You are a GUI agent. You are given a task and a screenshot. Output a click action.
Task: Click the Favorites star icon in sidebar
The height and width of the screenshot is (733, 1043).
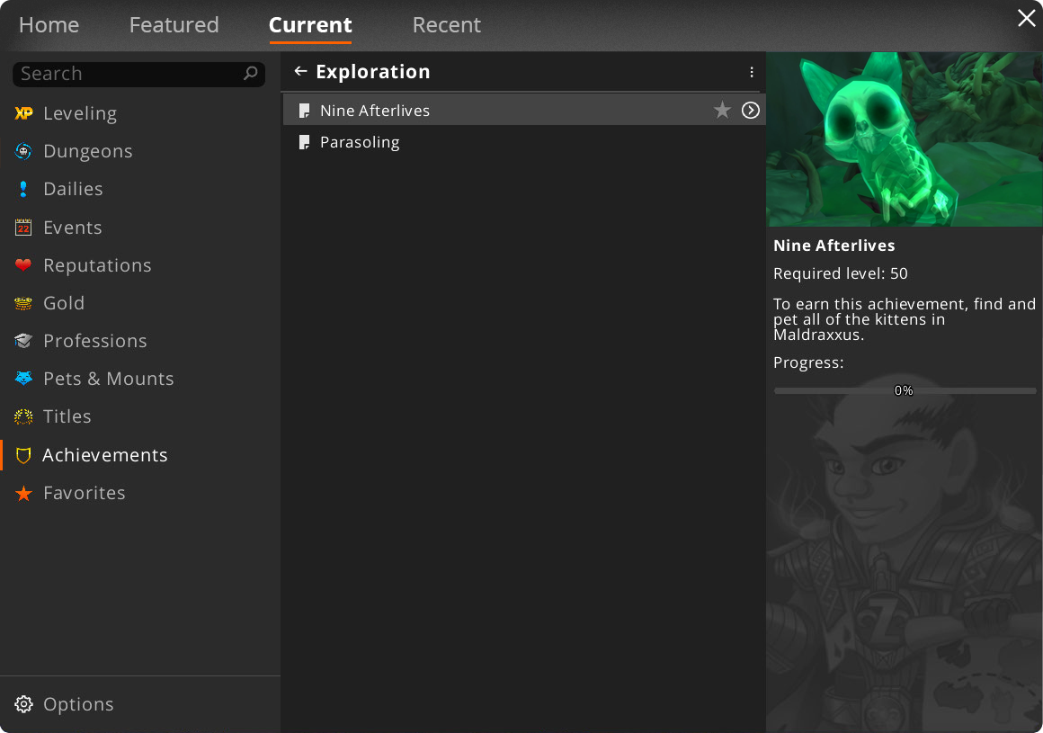23,494
